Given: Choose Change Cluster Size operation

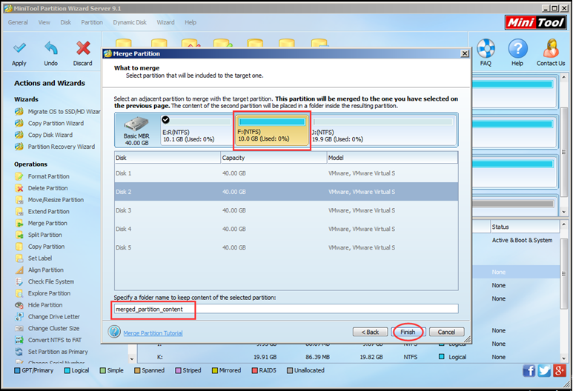Looking at the screenshot, I should click(47, 328).
